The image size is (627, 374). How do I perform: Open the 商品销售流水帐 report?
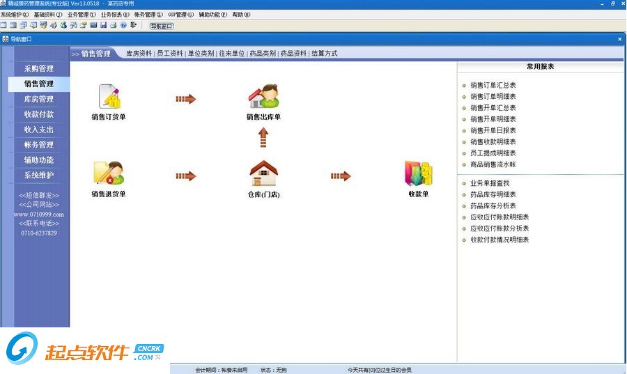tap(493, 164)
